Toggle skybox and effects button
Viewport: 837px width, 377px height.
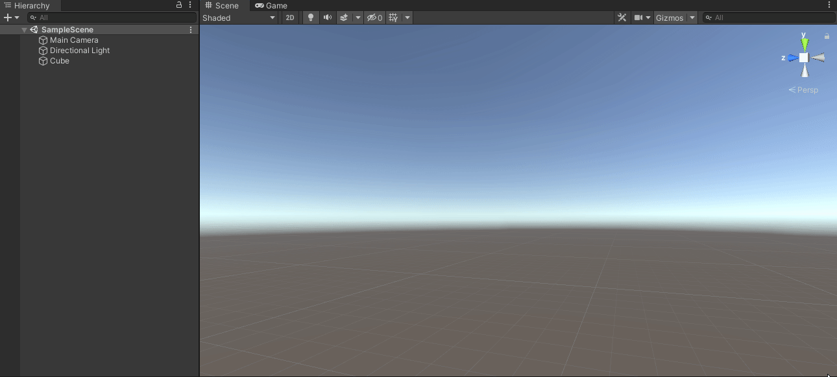345,17
